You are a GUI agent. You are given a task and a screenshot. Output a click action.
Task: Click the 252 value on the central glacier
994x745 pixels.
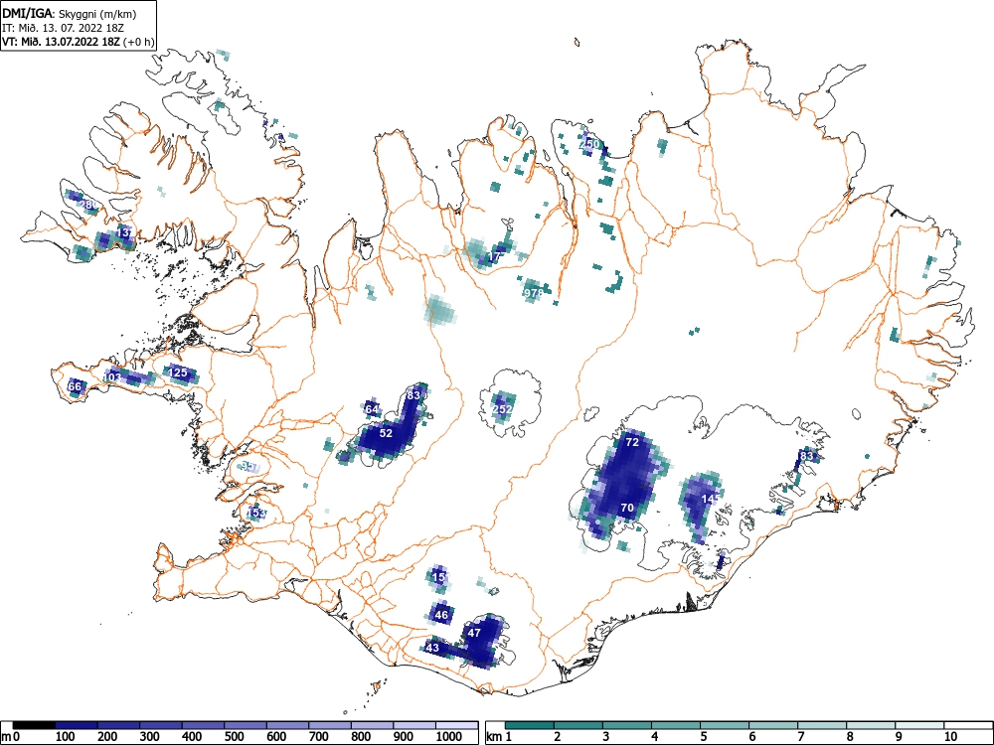[x=502, y=409]
